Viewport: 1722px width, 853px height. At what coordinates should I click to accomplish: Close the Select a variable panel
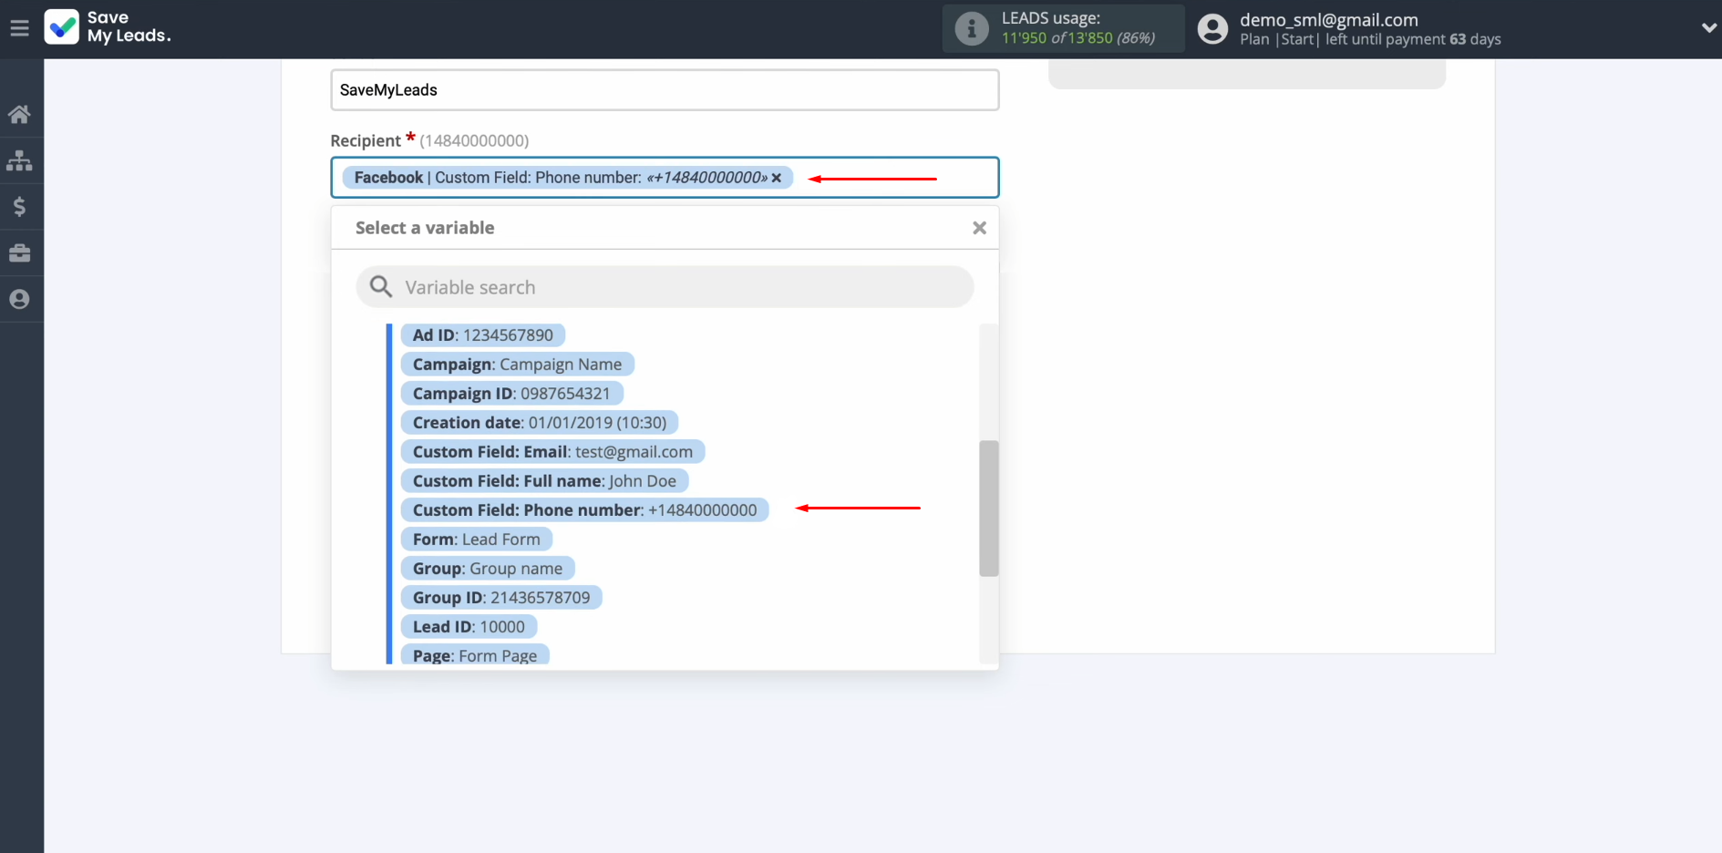pos(979,228)
